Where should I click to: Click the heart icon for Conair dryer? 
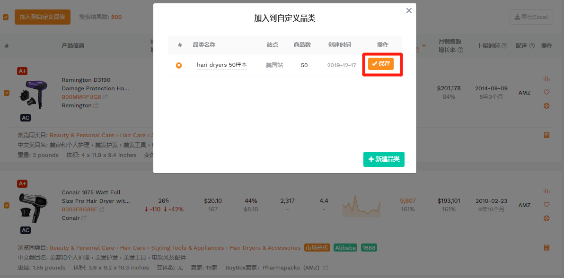(546, 205)
